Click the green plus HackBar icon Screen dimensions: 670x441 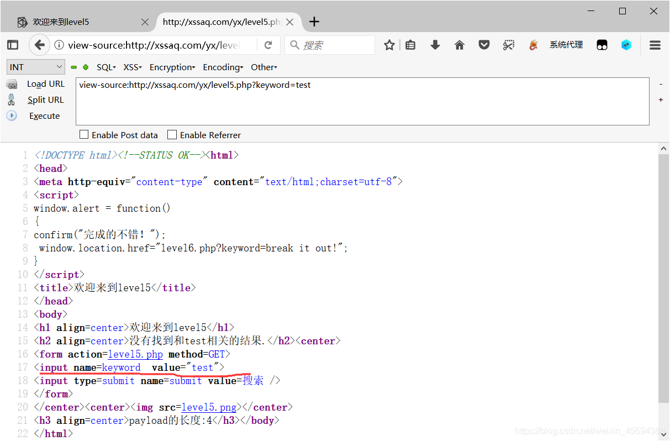tap(86, 67)
